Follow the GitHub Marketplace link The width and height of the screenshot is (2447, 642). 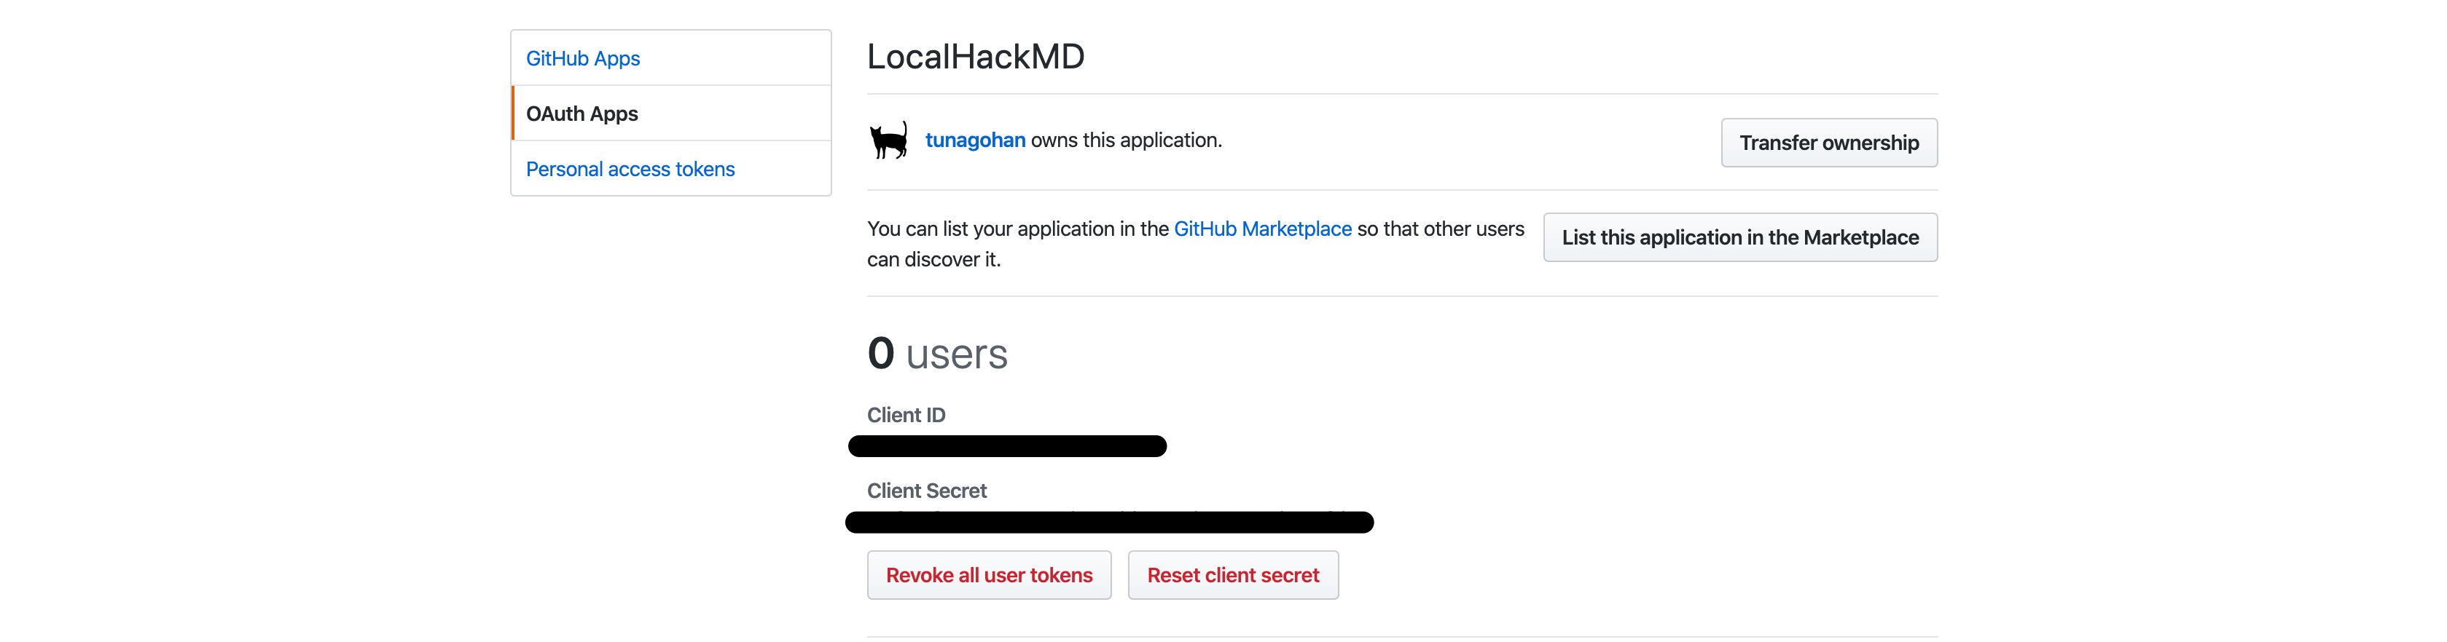coord(1262,229)
